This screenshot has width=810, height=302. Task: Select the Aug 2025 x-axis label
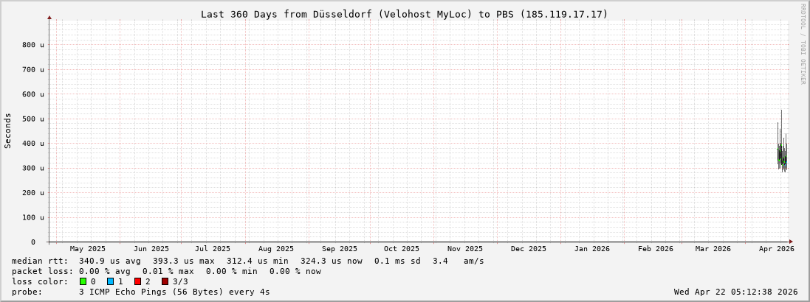click(275, 249)
